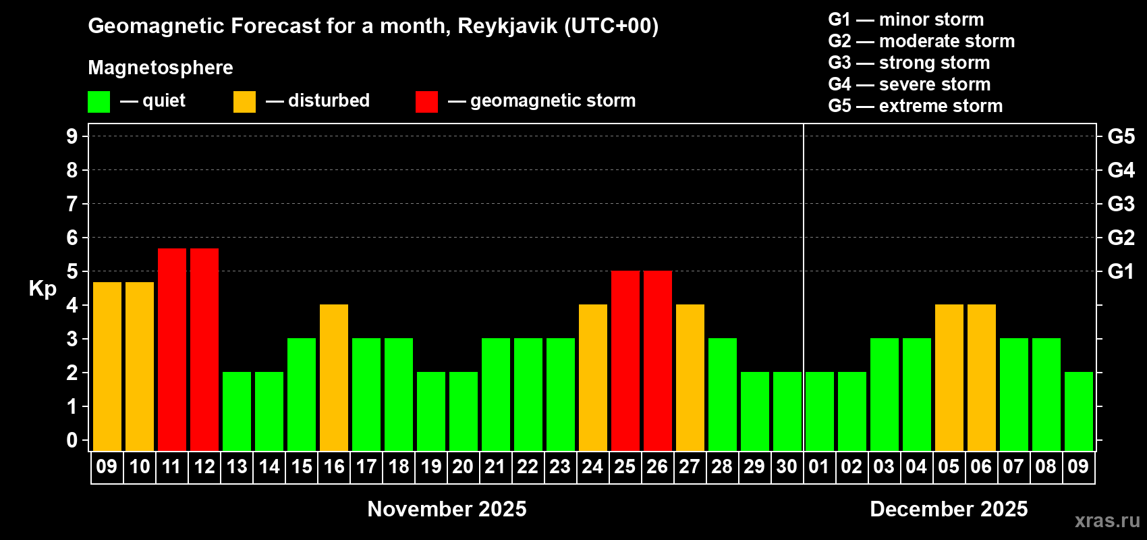Click 'G2 — moderate storm' legend text
This screenshot has width=1147, height=540.
pos(922,41)
